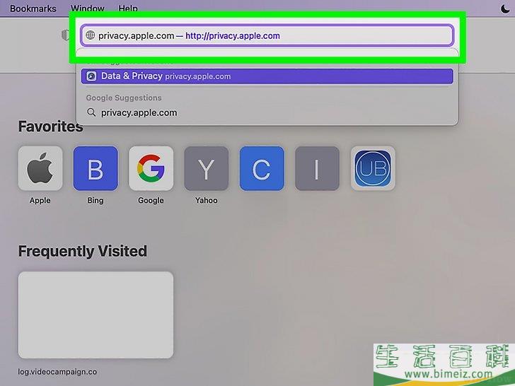
Task: Click the privacy shield icon in toolbar
Action: pyautogui.click(x=65, y=35)
